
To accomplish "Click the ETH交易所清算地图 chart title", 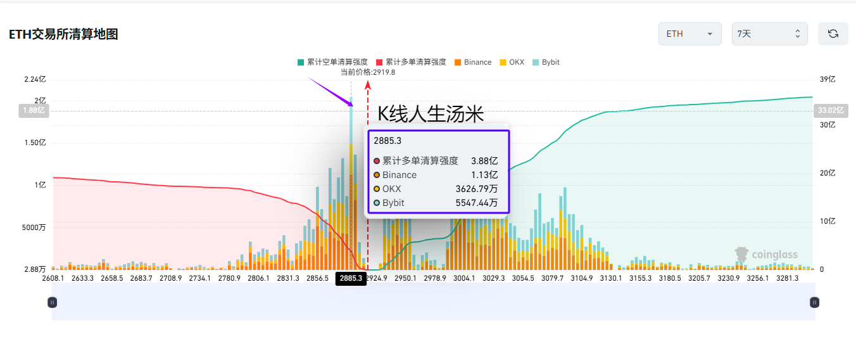I will pyautogui.click(x=63, y=34).
